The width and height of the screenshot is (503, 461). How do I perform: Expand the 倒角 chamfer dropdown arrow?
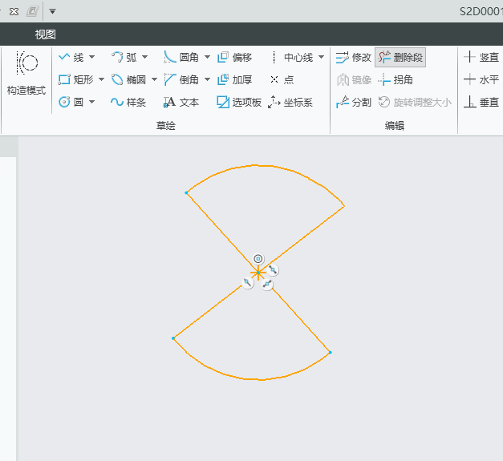[207, 79]
